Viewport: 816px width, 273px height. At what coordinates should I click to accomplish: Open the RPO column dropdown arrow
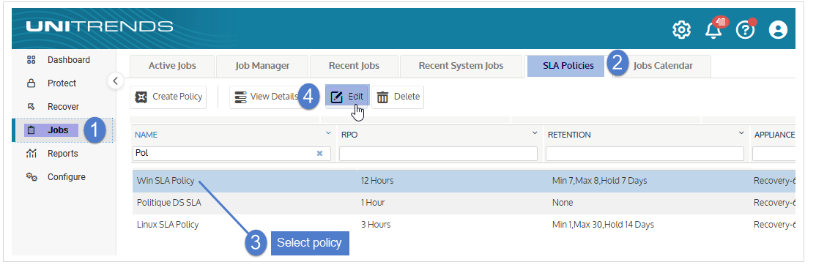click(x=535, y=134)
